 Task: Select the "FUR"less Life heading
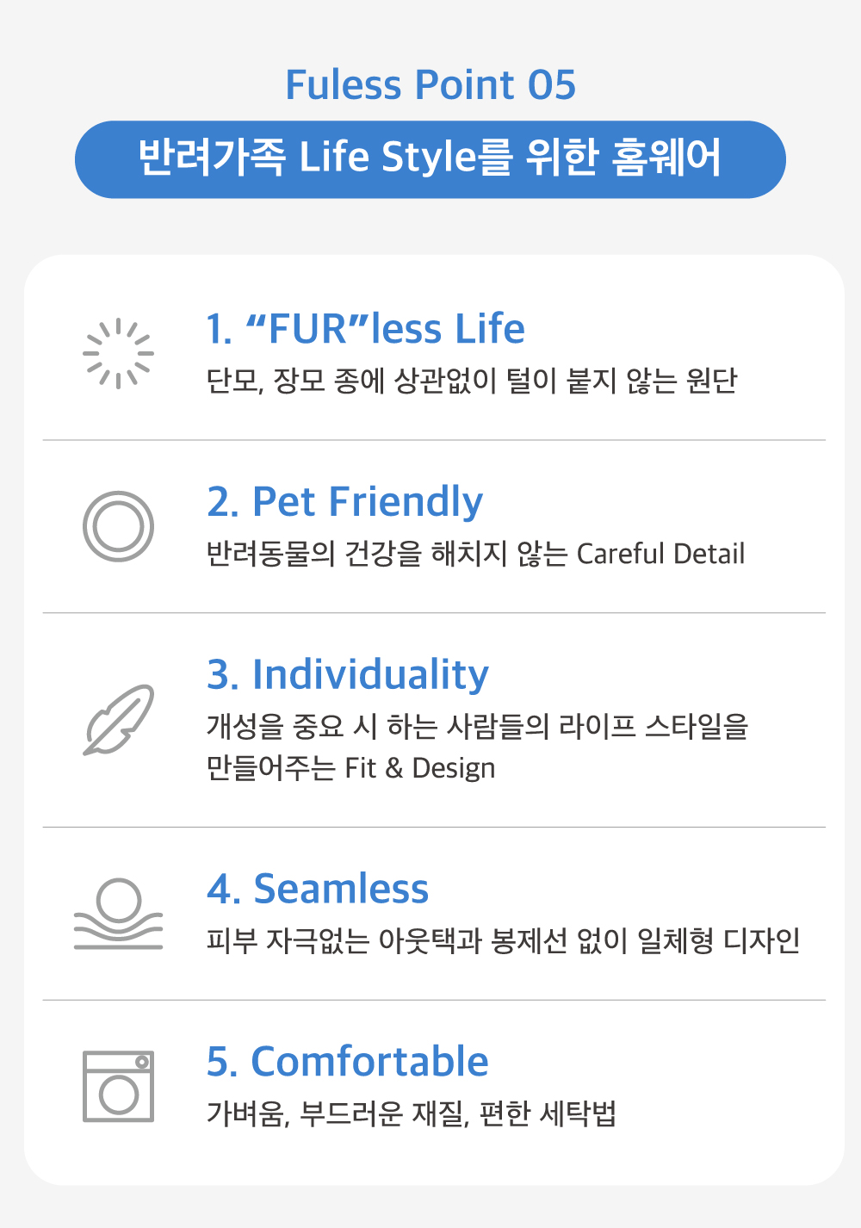[365, 329]
